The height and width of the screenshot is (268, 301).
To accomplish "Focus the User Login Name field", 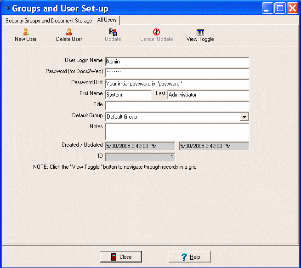I will pos(176,62).
